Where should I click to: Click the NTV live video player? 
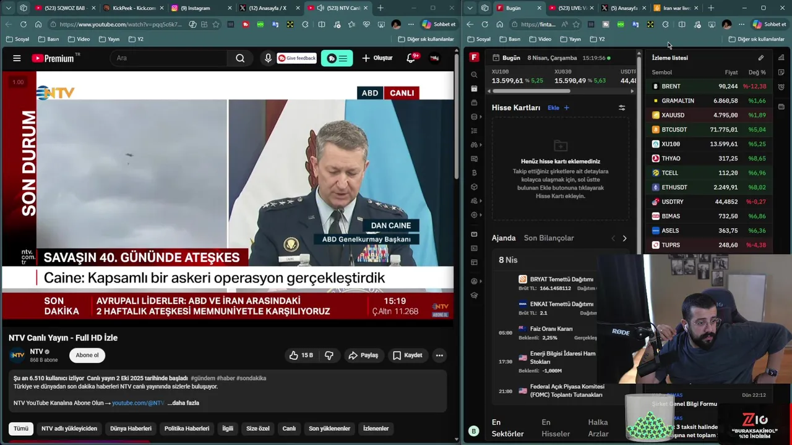click(227, 196)
